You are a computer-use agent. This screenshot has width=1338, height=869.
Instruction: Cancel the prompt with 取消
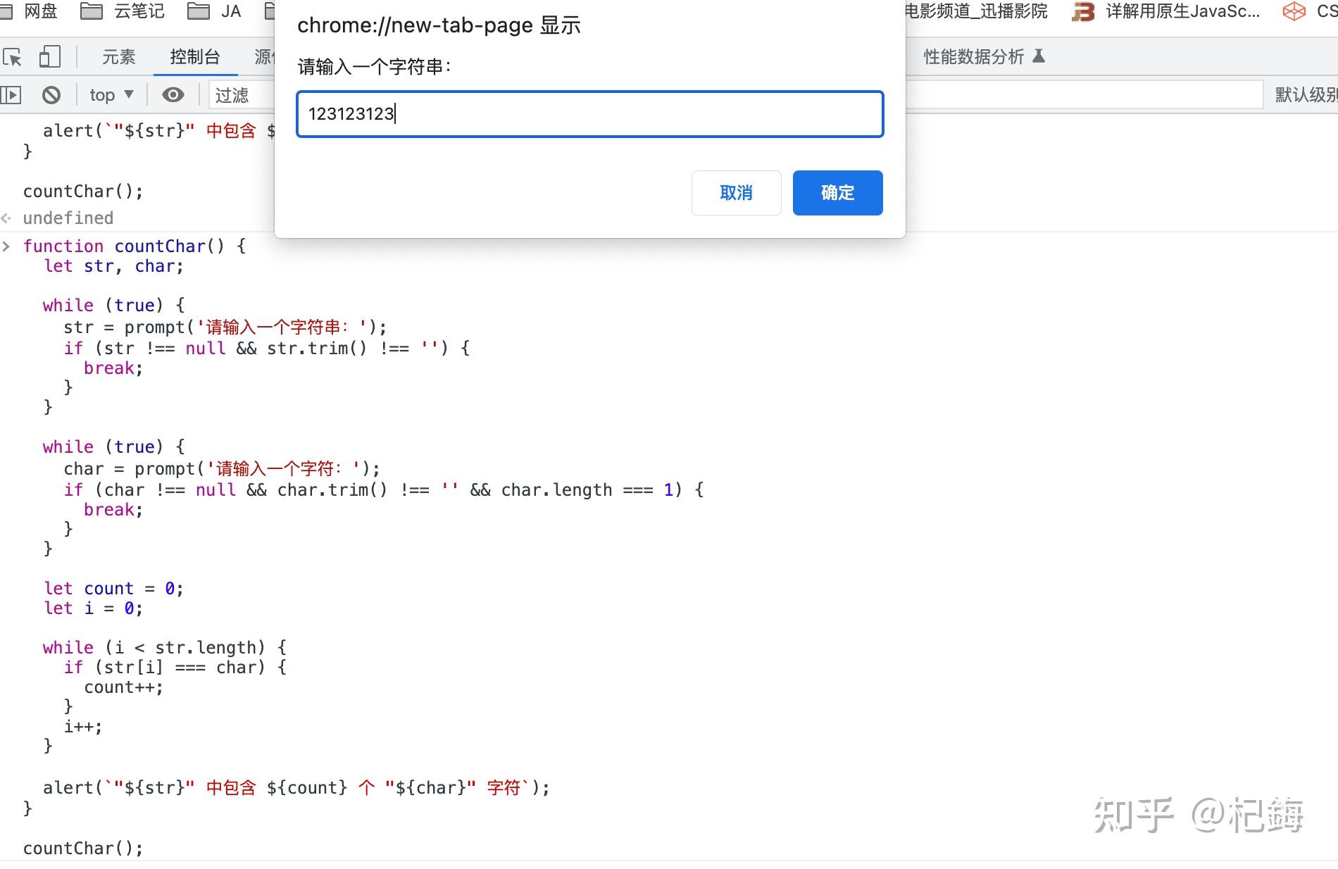click(x=737, y=193)
